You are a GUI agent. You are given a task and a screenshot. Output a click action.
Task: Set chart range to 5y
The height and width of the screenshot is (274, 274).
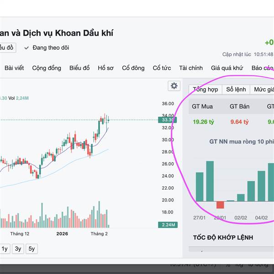[32, 249]
